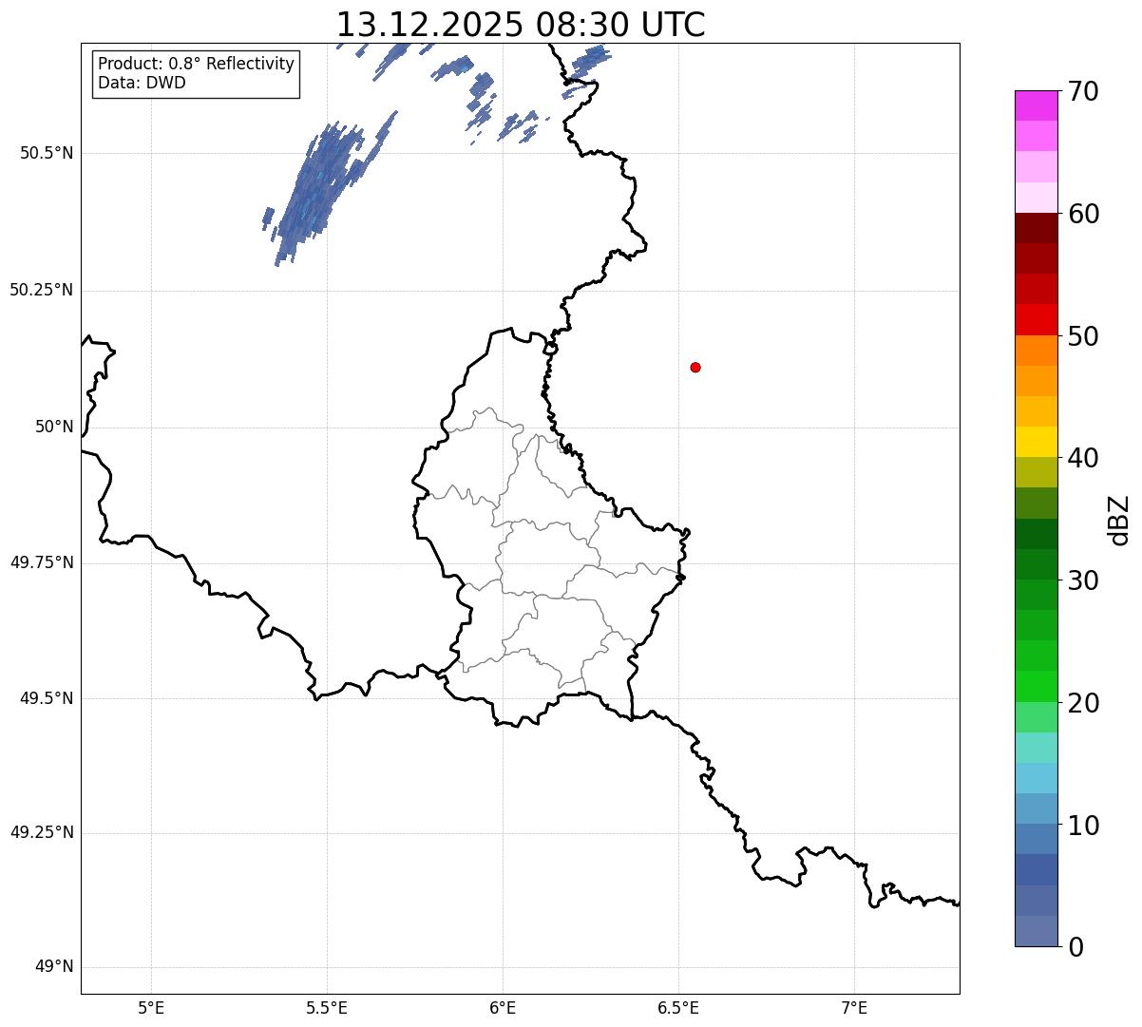Click the longitude label 5°E
Viewport: 1142px width, 1027px height.
151,1007
